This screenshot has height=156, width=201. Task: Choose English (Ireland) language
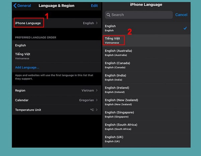146,90
